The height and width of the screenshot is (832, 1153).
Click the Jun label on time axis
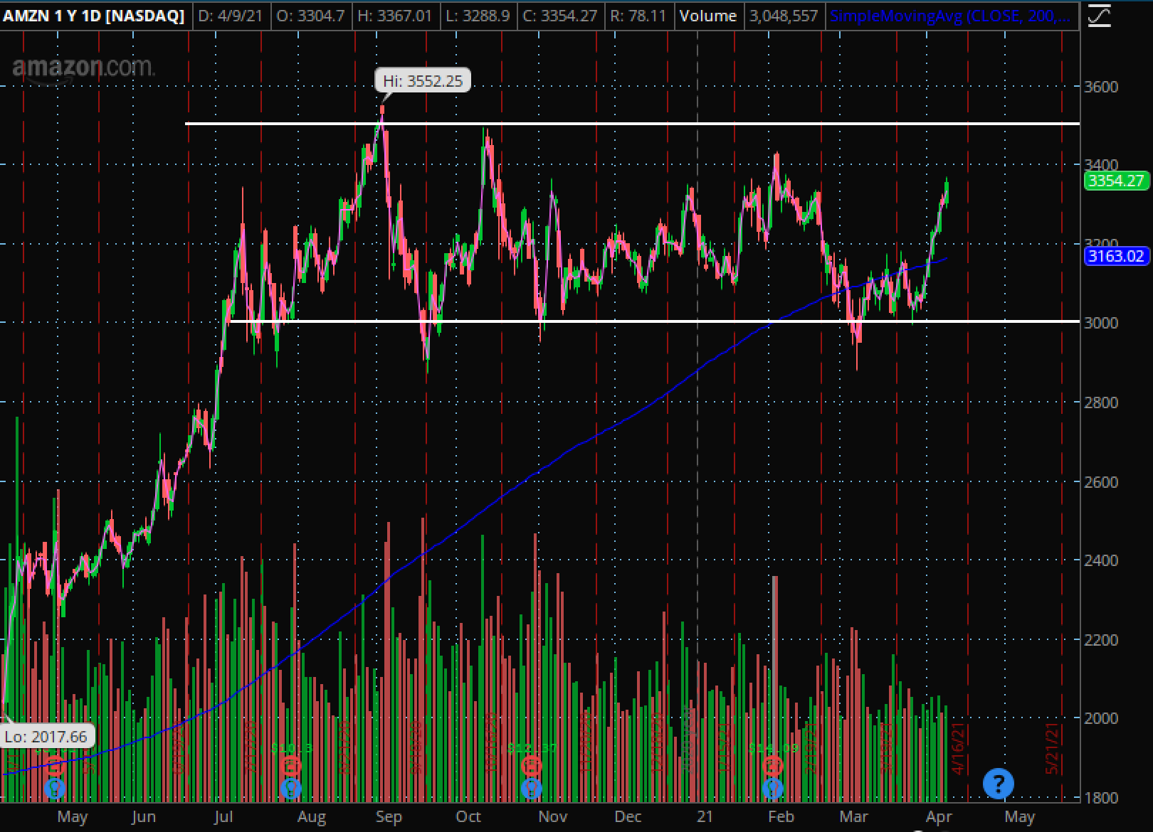pyautogui.click(x=144, y=817)
